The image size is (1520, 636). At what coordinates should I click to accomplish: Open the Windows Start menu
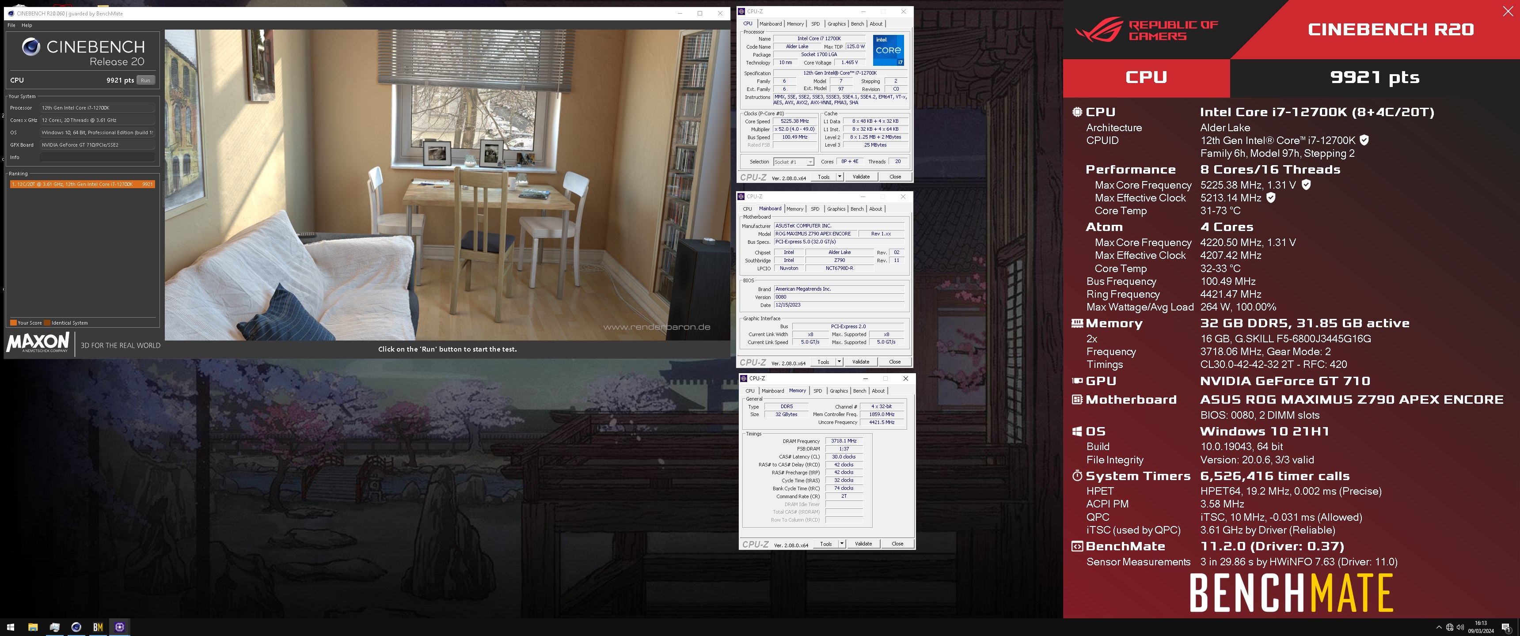click(x=10, y=627)
